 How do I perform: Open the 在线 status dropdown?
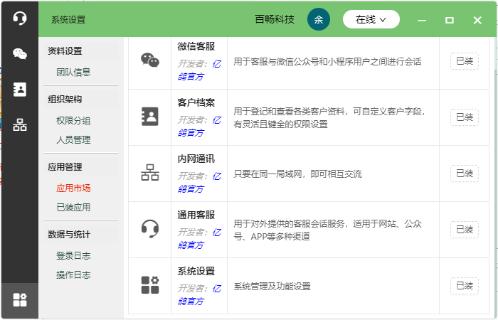point(371,19)
